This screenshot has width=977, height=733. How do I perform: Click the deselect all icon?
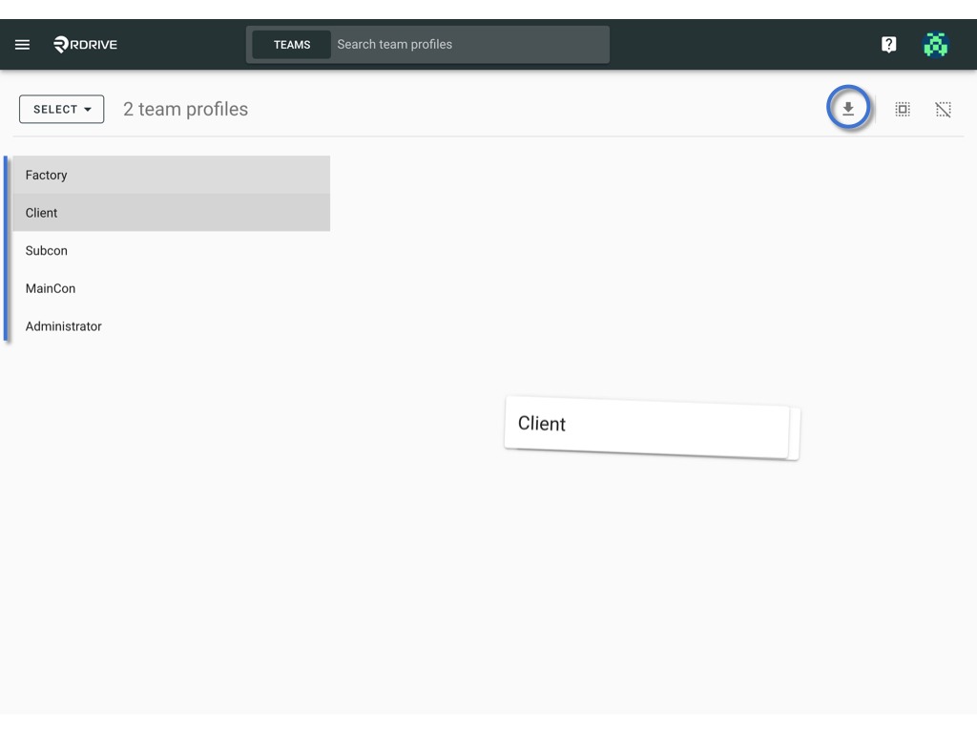(943, 109)
